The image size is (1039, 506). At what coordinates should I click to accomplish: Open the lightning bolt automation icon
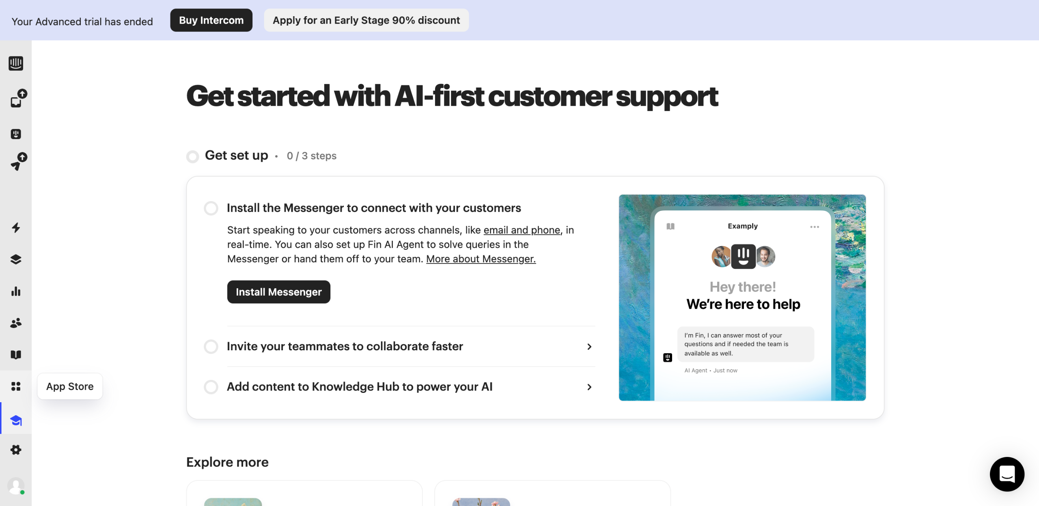[16, 228]
